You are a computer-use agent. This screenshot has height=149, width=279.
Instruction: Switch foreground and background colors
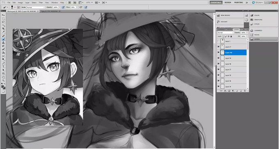click(x=5, y=84)
